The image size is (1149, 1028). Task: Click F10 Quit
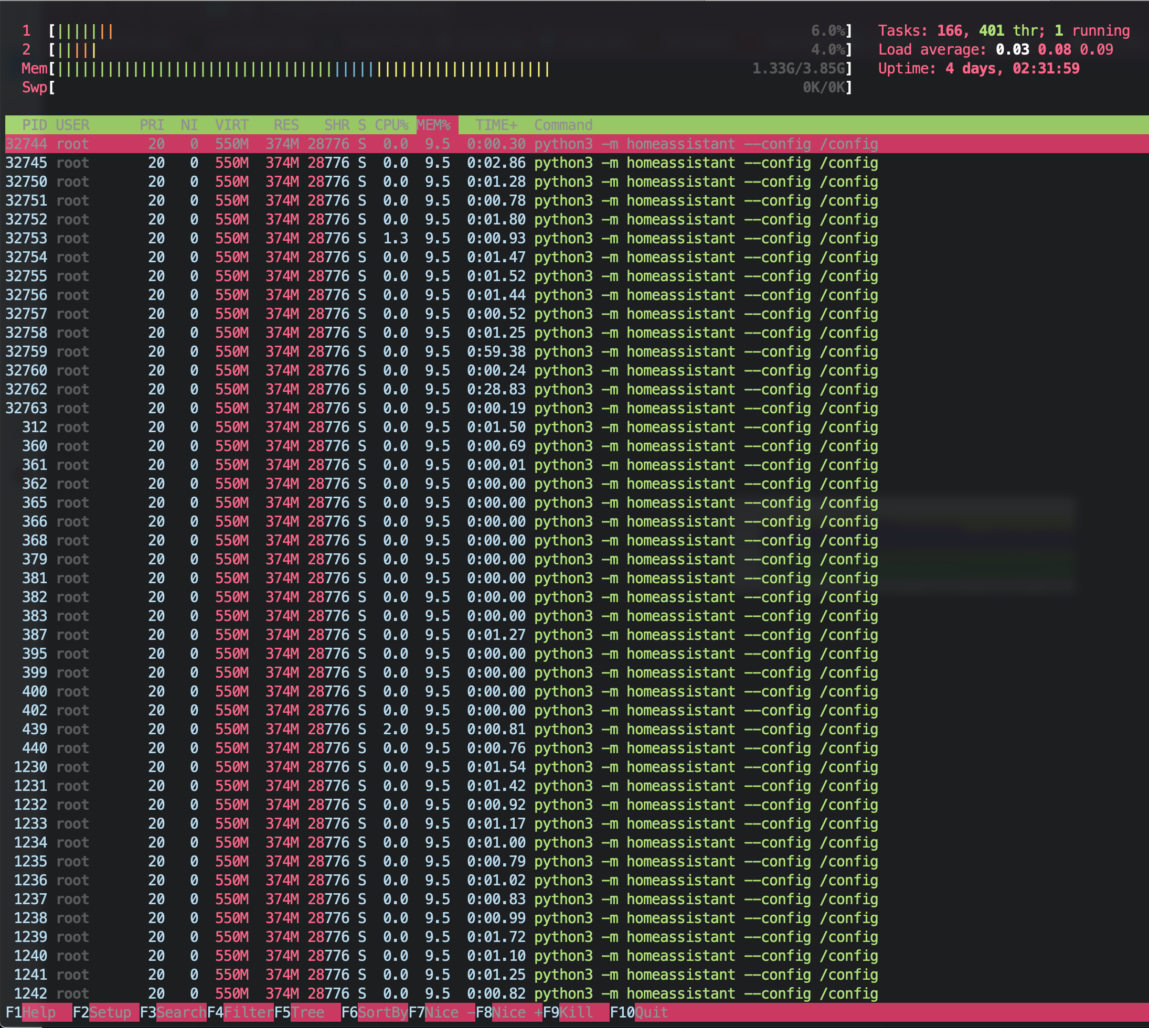(639, 1013)
